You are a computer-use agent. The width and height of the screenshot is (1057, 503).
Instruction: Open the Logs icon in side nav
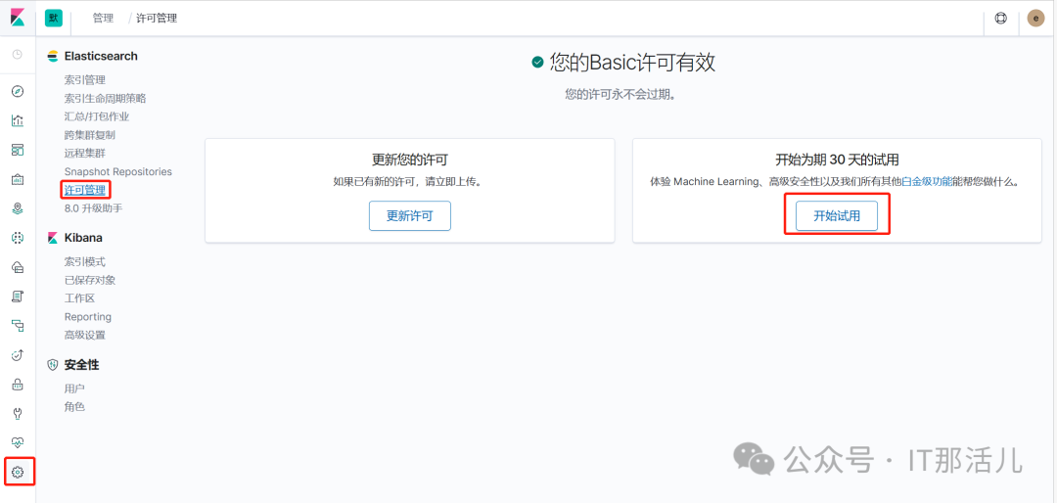point(18,296)
